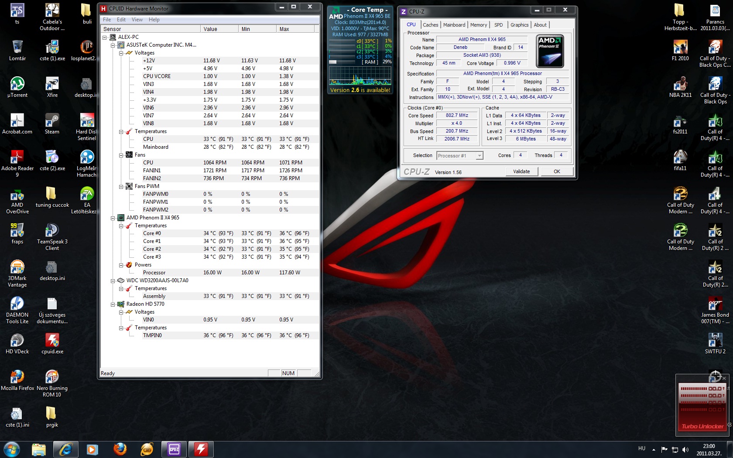
Task: Click Version 2.6 is available link
Action: click(360, 90)
